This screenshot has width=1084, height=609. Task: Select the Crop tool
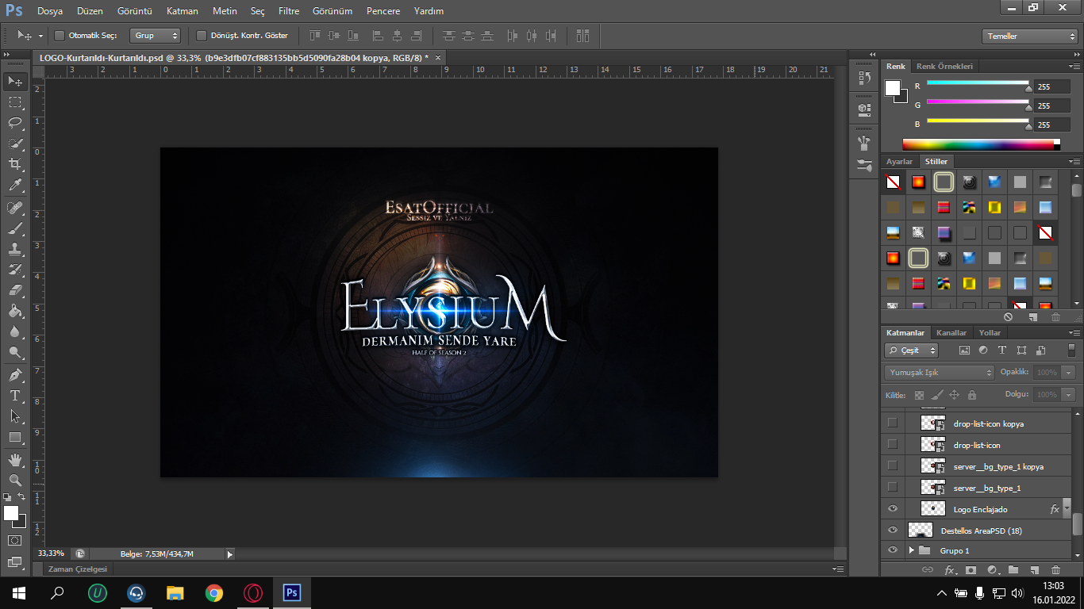(x=15, y=165)
